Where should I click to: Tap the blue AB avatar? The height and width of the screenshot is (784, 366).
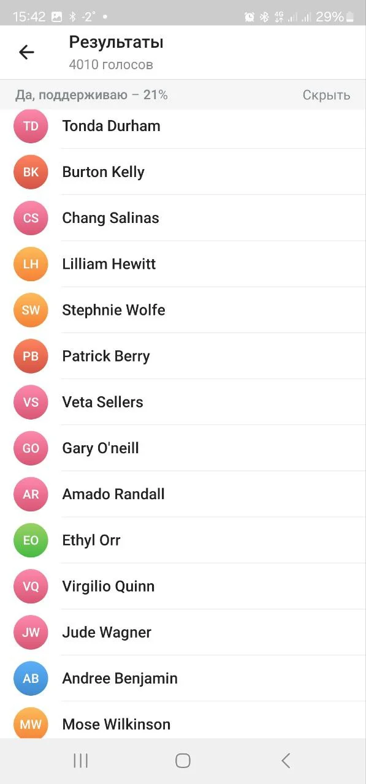coord(31,679)
